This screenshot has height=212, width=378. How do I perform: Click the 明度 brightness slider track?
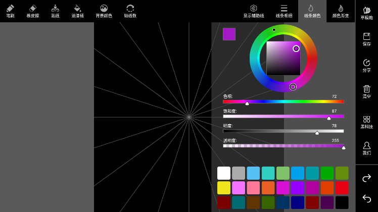coord(283,131)
